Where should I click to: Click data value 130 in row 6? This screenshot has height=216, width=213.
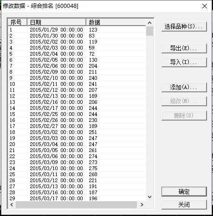click(x=93, y=60)
